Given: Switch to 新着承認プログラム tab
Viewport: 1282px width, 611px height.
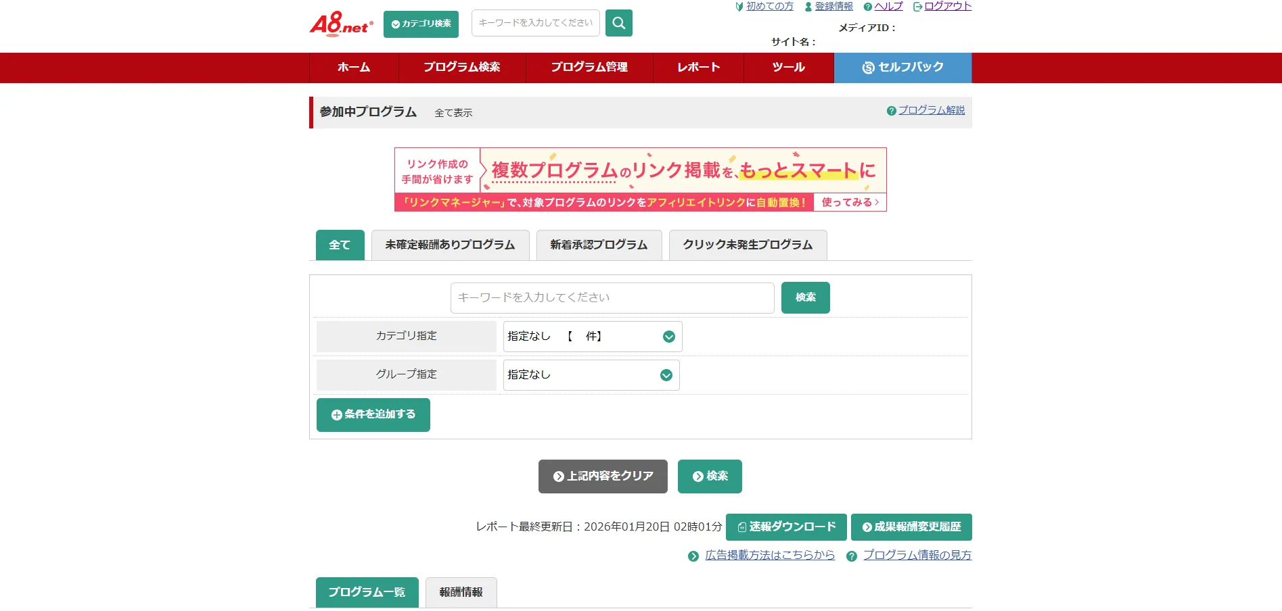Looking at the screenshot, I should [599, 245].
